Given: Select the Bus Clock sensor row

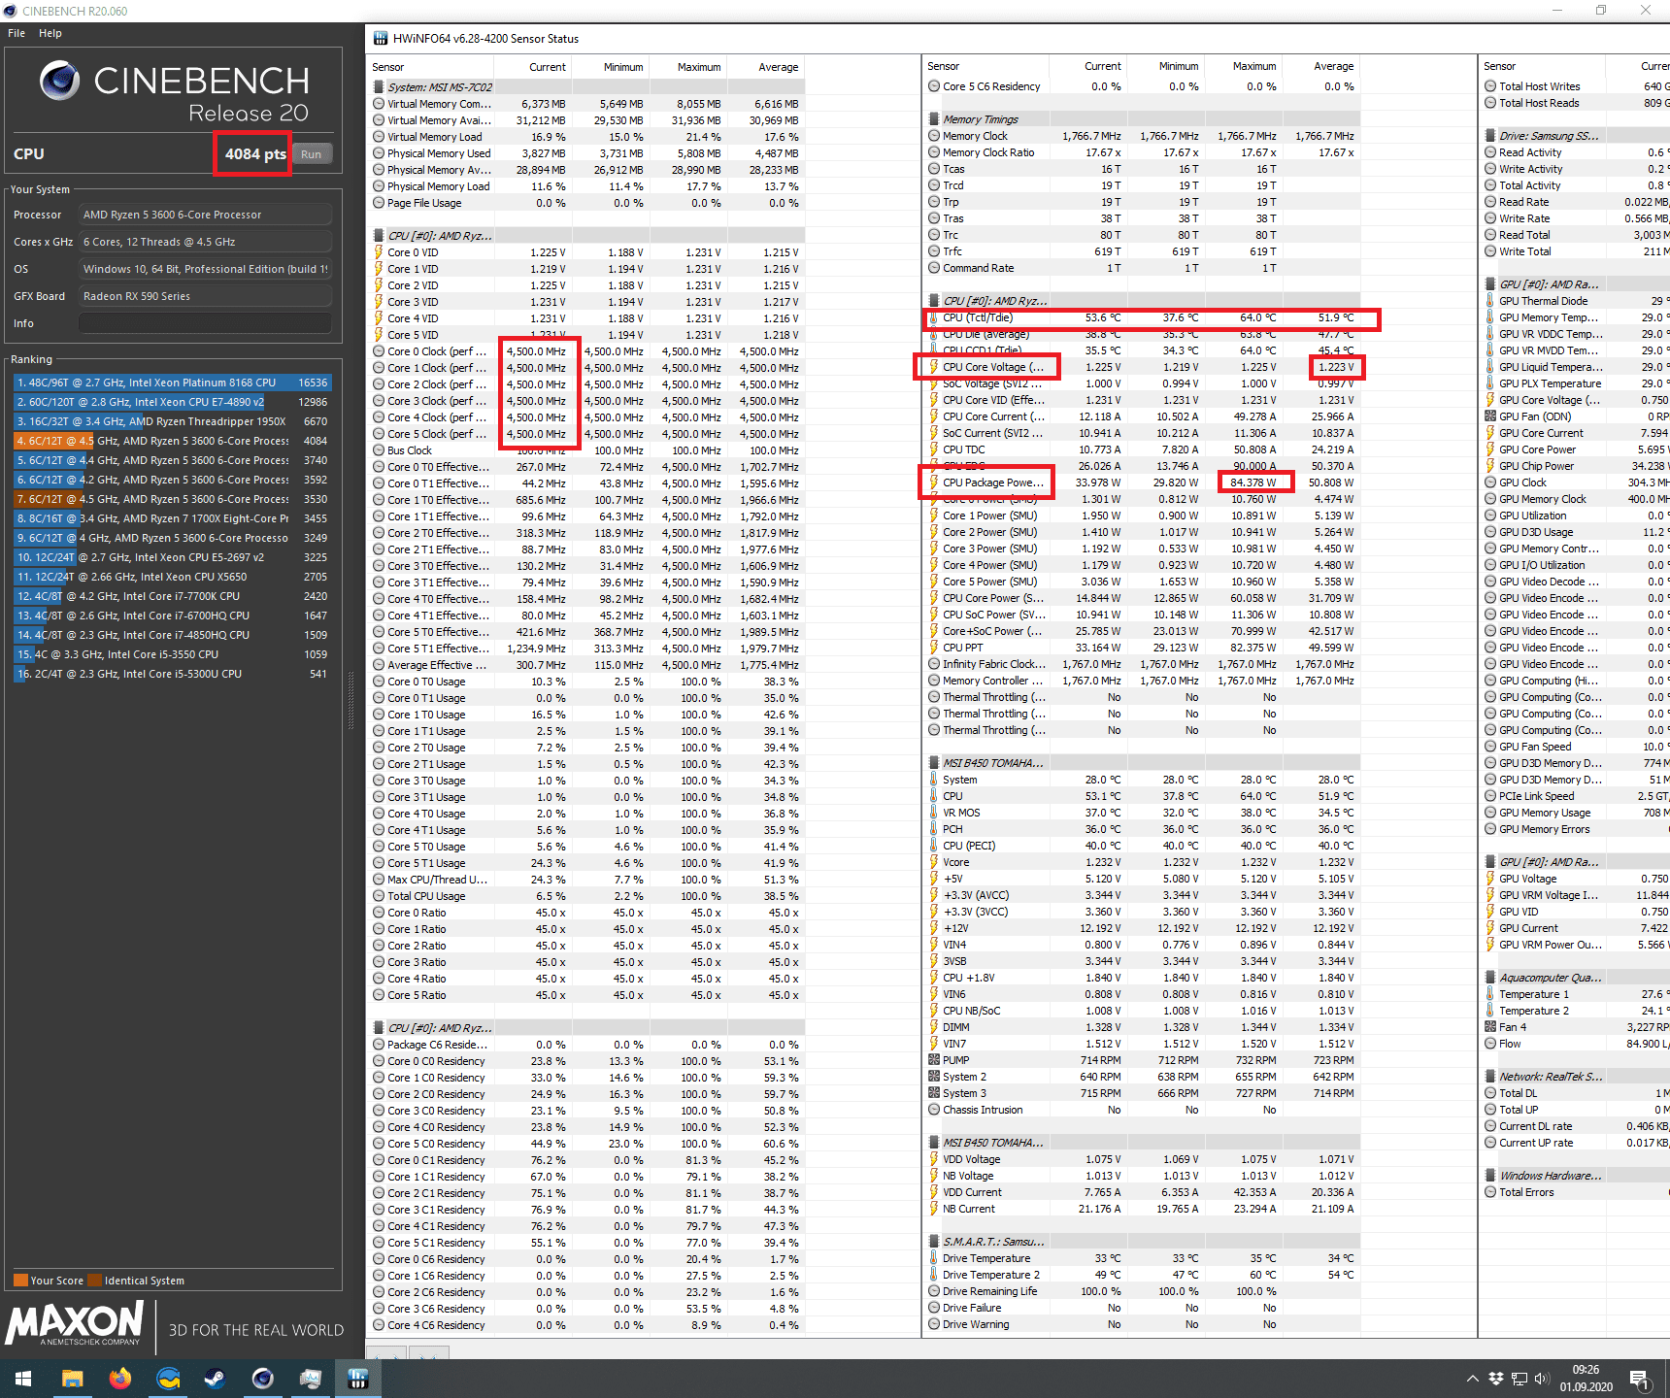Looking at the screenshot, I should [x=587, y=450].
